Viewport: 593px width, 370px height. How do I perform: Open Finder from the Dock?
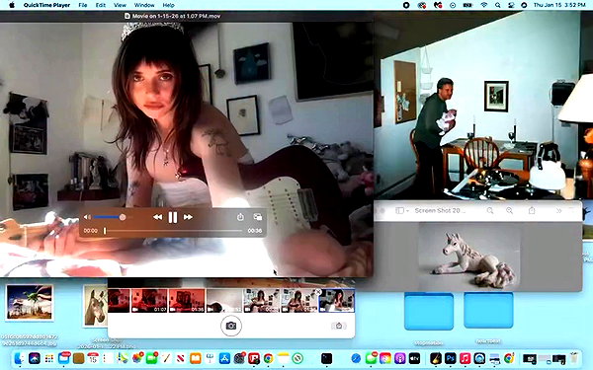[19, 358]
